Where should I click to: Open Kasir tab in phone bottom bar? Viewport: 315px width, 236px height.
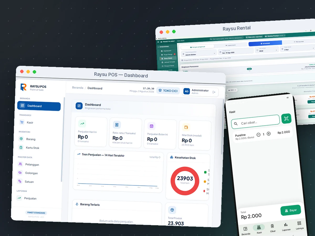click(x=259, y=229)
